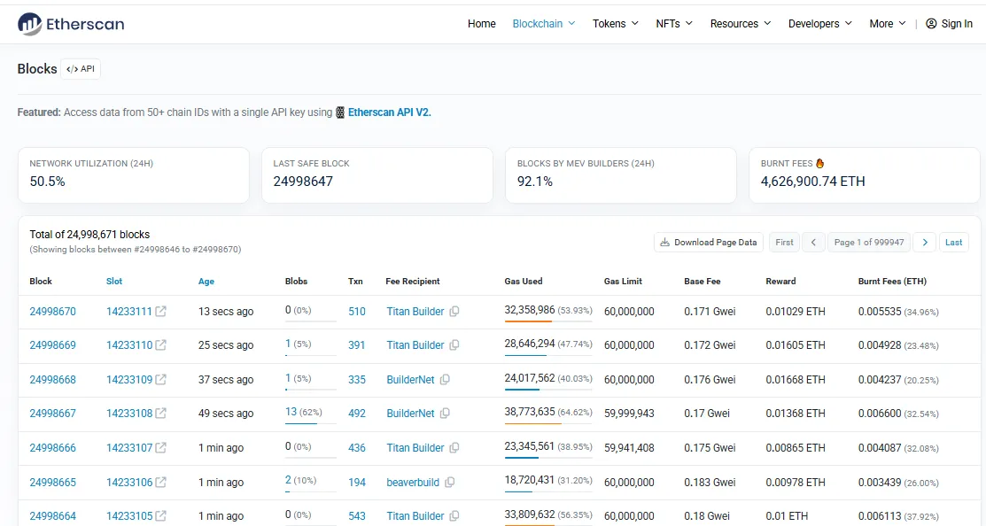Copy beaverbuild fee recipient address
This screenshot has height=526, width=986.
click(450, 482)
